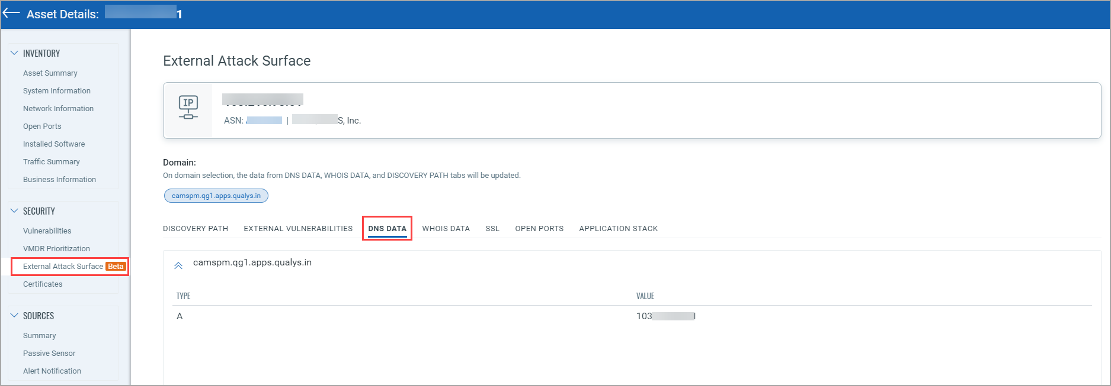1111x386 pixels.
Task: Open Alert Notification page
Action: [x=52, y=371]
